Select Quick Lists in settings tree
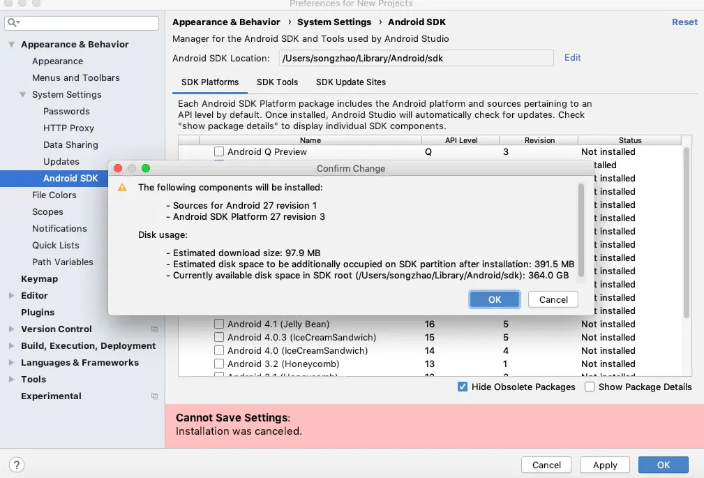Viewport: 704px width, 478px height. (x=56, y=246)
